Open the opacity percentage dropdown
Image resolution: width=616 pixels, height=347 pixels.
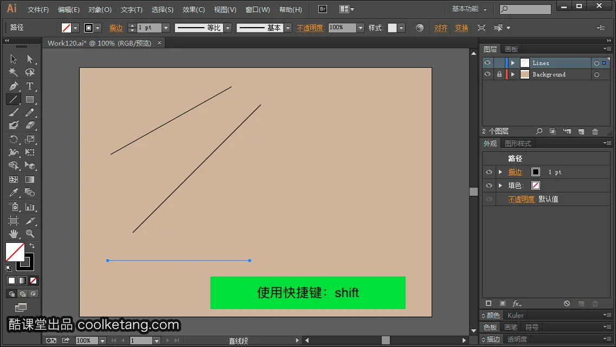tap(361, 28)
